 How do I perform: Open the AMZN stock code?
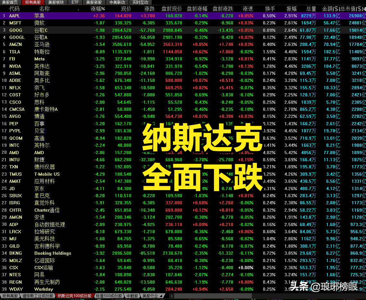tap(15, 44)
